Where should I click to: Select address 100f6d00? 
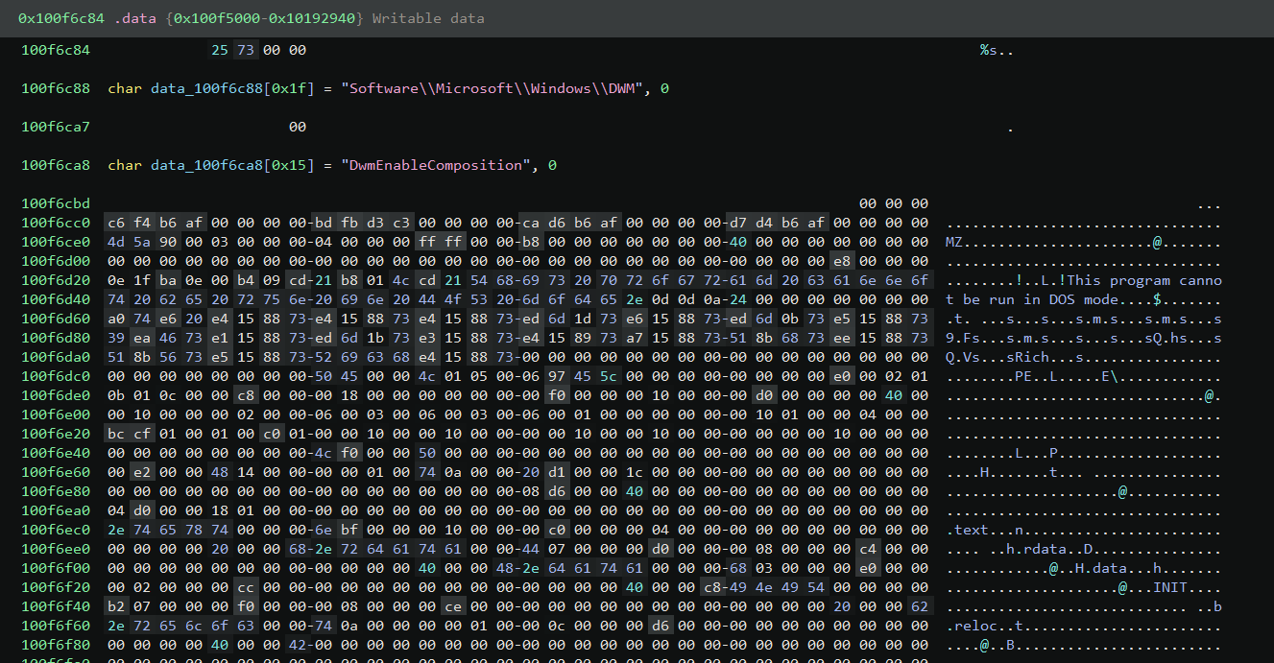[x=56, y=261]
